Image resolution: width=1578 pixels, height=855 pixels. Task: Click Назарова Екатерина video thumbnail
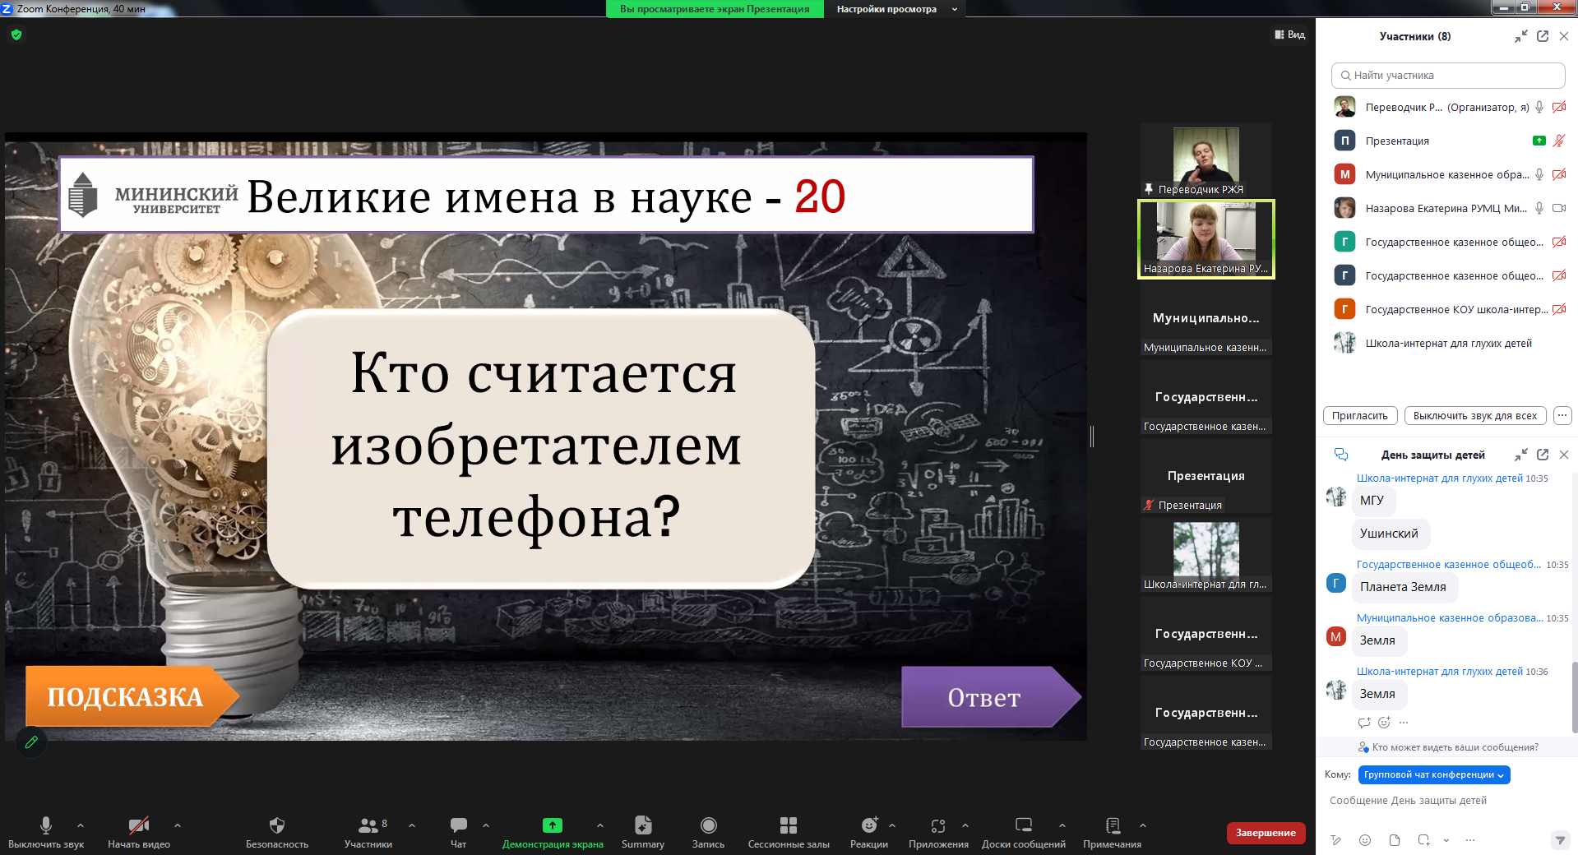(1205, 239)
